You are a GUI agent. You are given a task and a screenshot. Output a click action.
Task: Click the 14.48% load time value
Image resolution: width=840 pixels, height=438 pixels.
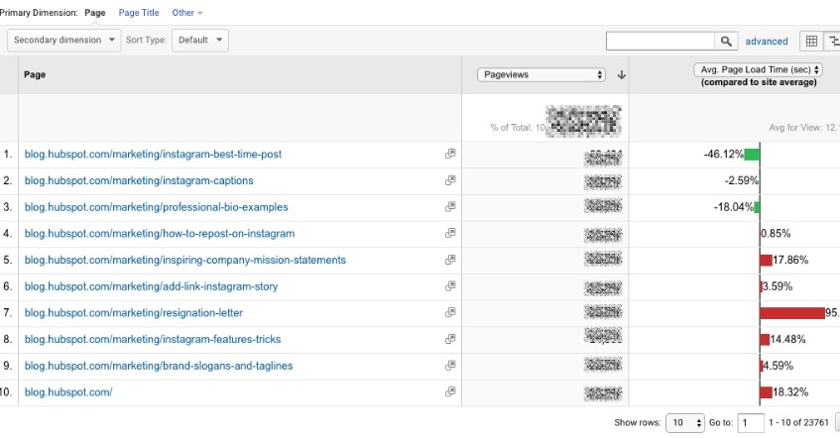click(x=788, y=340)
